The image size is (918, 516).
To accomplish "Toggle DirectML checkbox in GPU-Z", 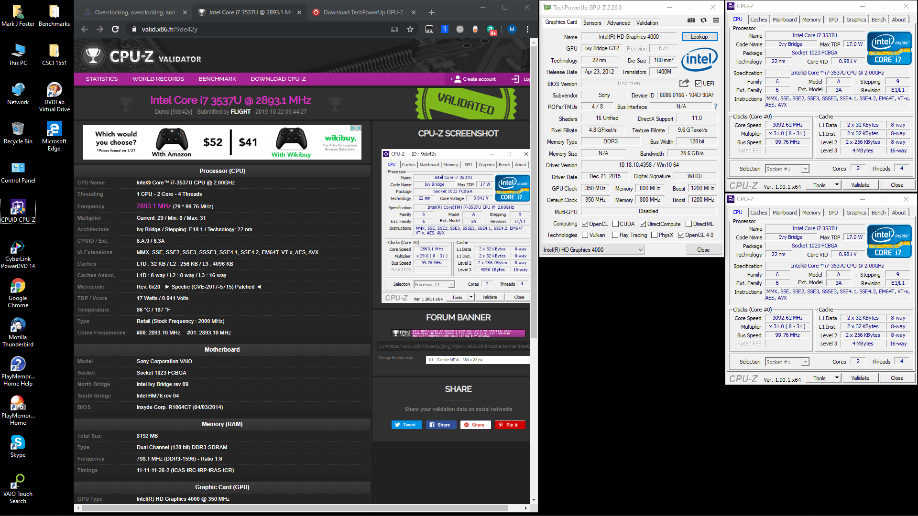I will pyautogui.click(x=688, y=224).
